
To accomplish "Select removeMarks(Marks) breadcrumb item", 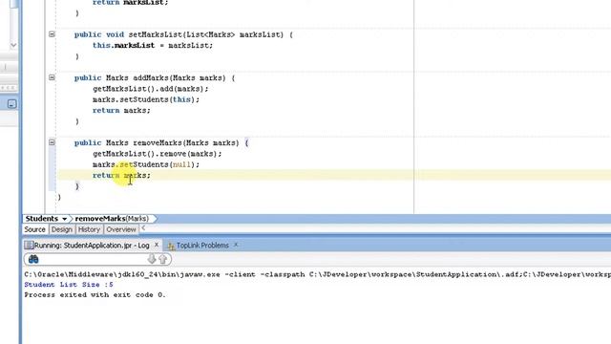I will tap(112, 219).
